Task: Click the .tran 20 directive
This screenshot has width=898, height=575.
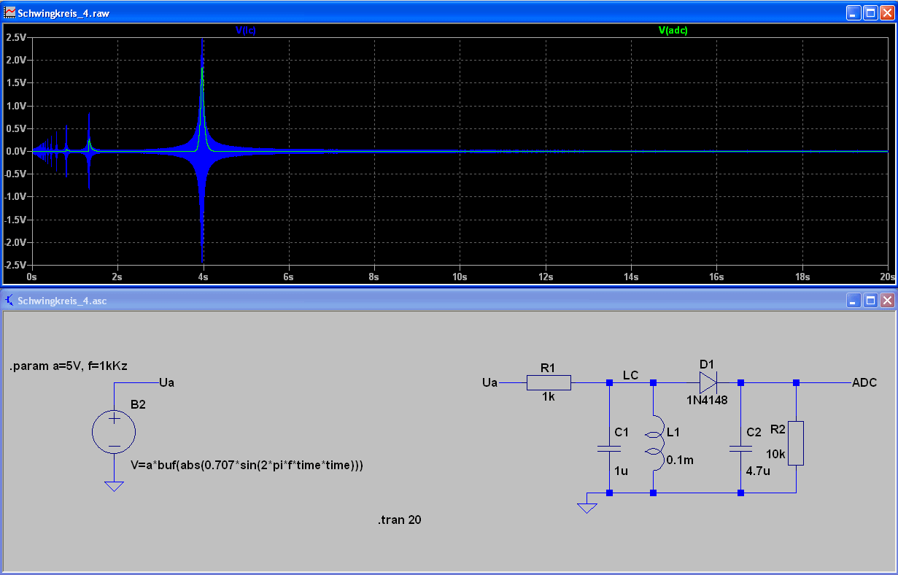Action: 400,520
